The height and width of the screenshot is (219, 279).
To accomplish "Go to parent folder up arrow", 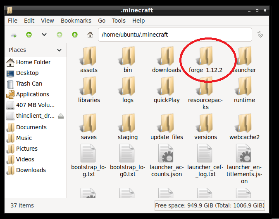I will pos(75,35).
